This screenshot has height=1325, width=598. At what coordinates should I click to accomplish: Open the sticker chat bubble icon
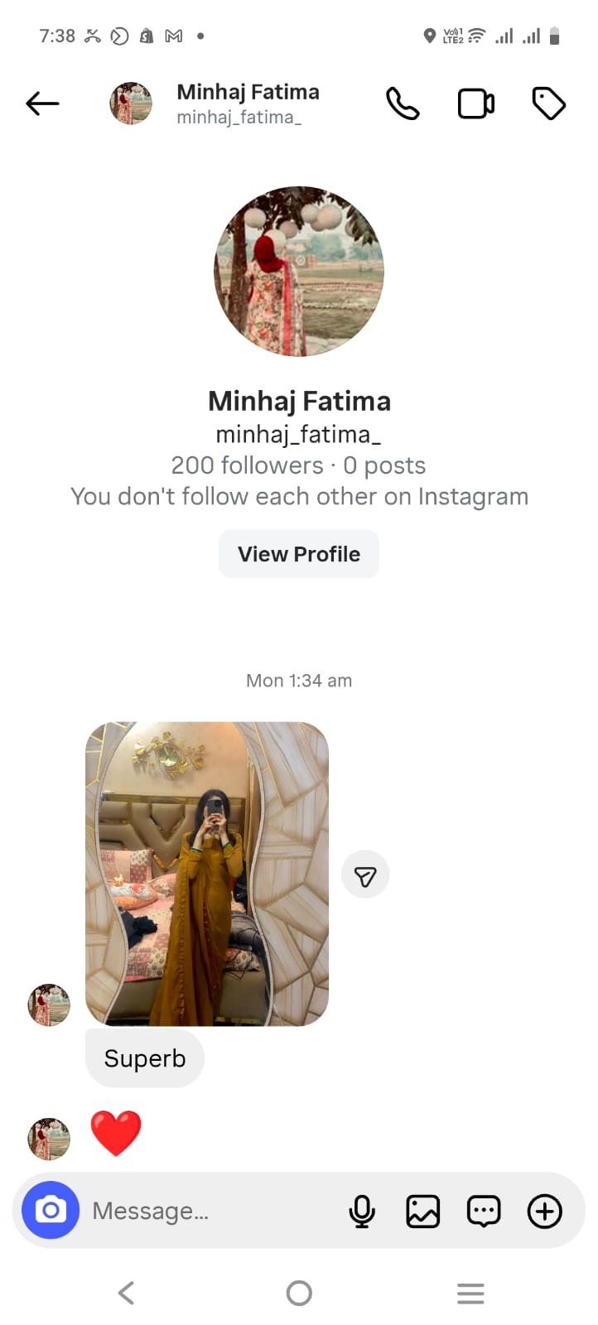484,1212
